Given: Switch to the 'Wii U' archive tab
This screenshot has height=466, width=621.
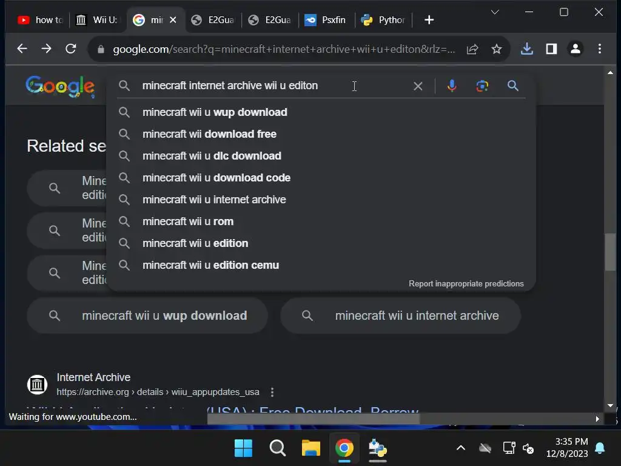Looking at the screenshot, I should [98, 20].
